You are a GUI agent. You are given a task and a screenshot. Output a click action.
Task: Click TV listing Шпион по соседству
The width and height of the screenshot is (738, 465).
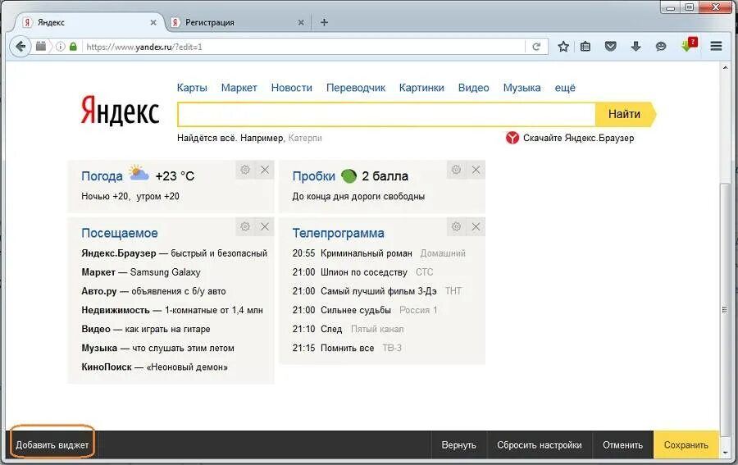(364, 272)
